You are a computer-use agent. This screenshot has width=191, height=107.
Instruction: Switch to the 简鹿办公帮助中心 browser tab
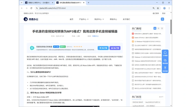point(39,2)
